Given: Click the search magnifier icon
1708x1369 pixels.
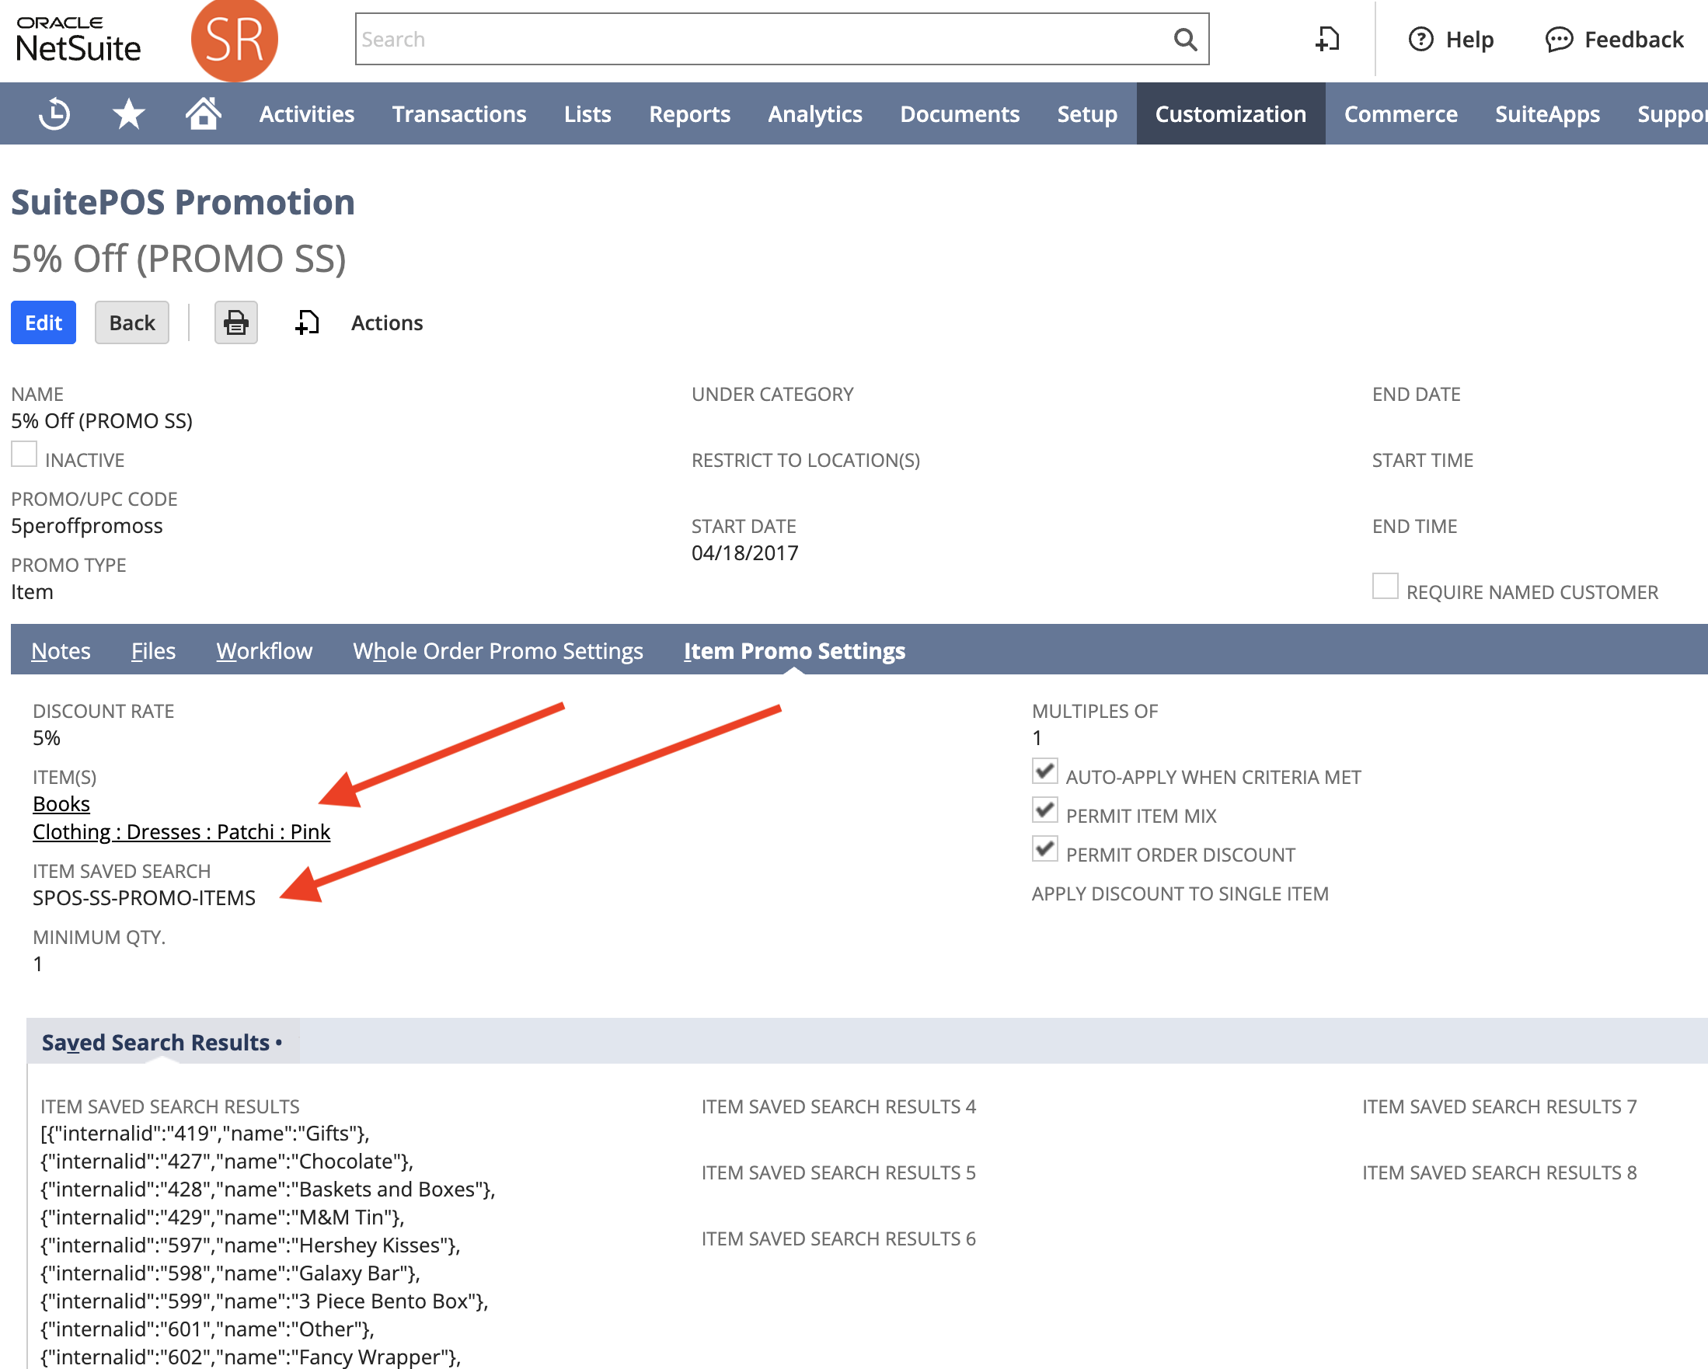Looking at the screenshot, I should 1184,39.
